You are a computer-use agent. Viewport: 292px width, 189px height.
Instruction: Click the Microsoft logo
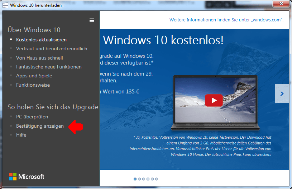pos(27,177)
